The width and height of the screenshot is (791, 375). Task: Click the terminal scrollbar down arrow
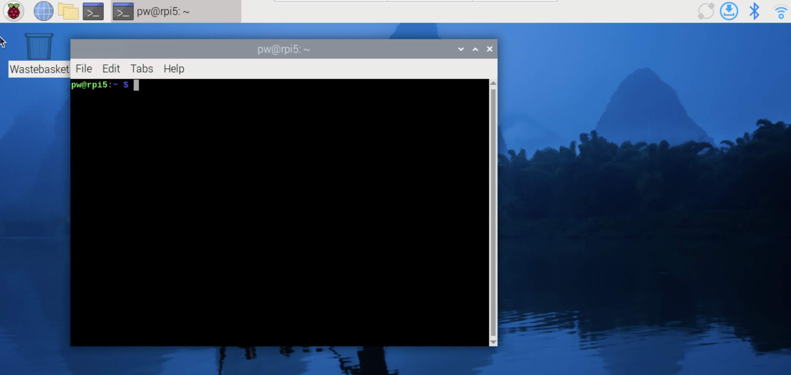tap(493, 342)
